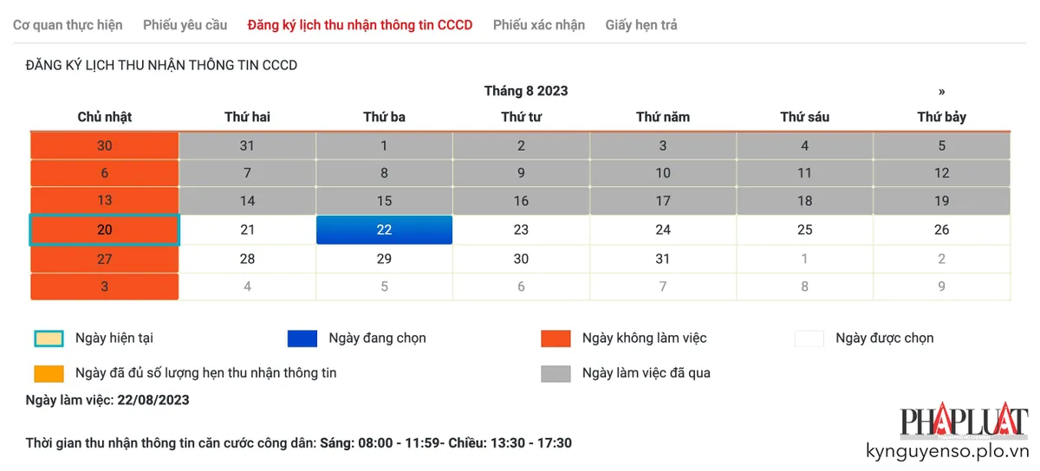This screenshot has width=1040, height=471.
Task: Click date 26 in Thứ bảy column
Action: click(x=942, y=230)
